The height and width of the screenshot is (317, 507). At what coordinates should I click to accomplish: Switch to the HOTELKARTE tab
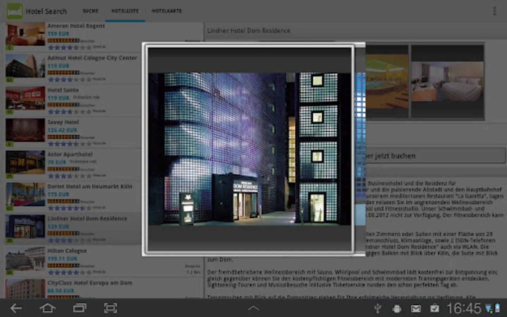(x=167, y=11)
